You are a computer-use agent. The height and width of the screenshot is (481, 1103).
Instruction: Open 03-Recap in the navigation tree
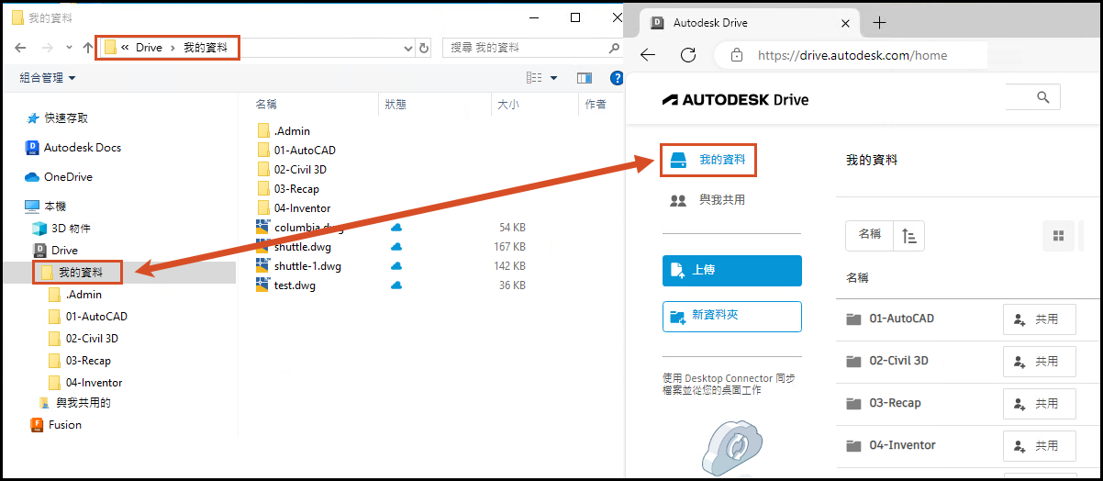point(79,361)
